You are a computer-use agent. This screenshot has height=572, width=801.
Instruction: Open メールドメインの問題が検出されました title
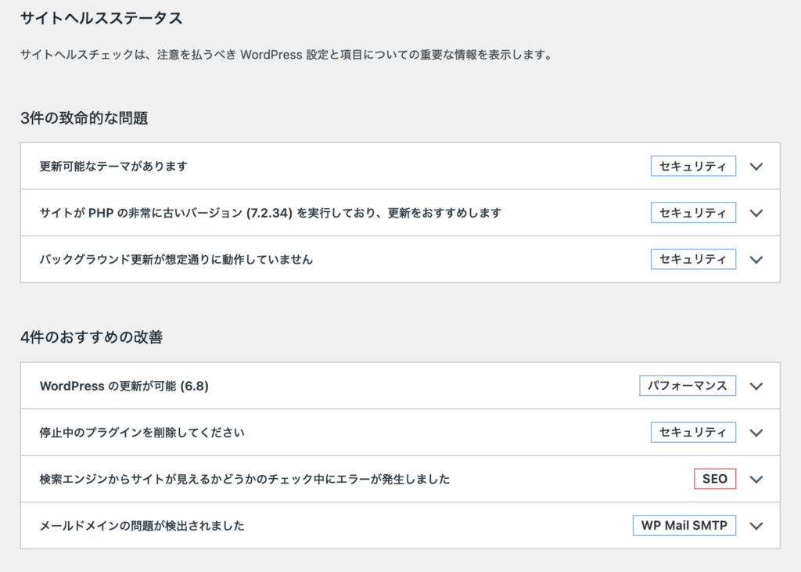coord(142,526)
